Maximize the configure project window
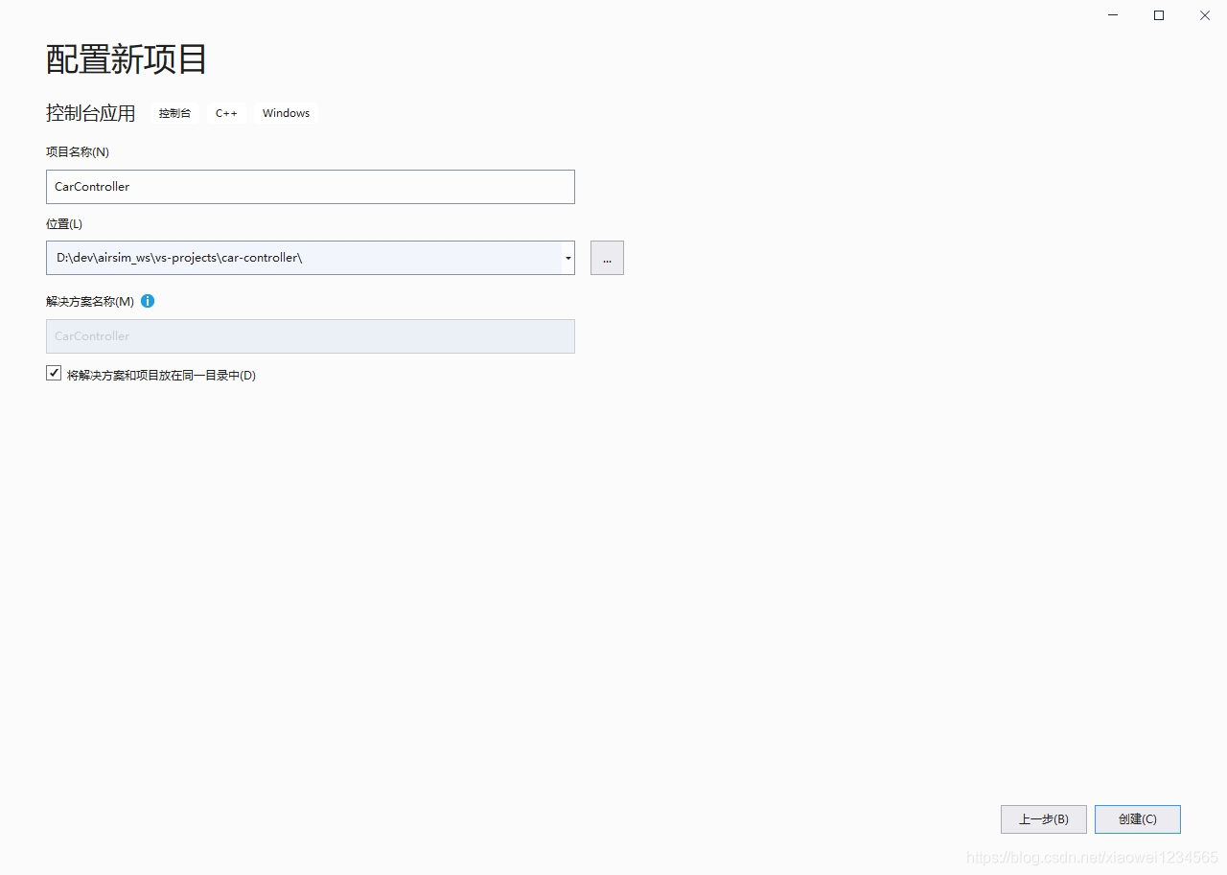Image resolution: width=1227 pixels, height=875 pixels. [1159, 15]
